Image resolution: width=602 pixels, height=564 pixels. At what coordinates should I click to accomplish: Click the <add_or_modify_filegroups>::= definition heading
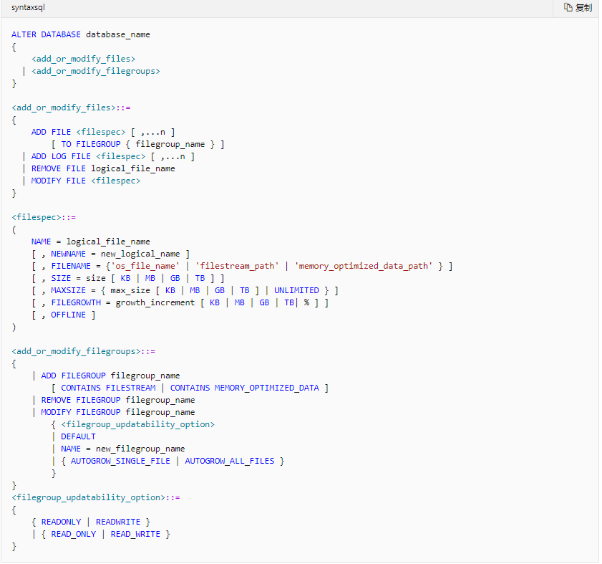tap(83, 351)
